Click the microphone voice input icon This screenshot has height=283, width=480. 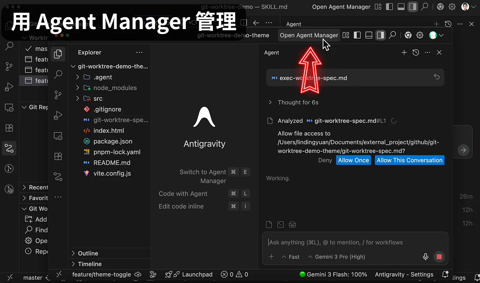[425, 257]
